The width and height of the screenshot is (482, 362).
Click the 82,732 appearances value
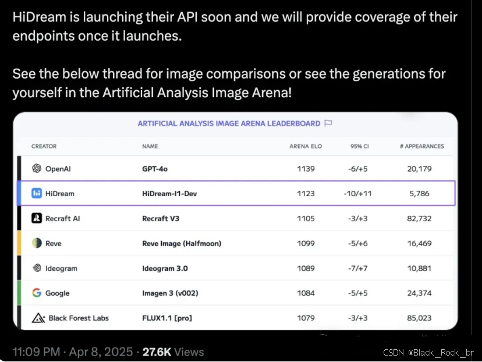point(419,218)
